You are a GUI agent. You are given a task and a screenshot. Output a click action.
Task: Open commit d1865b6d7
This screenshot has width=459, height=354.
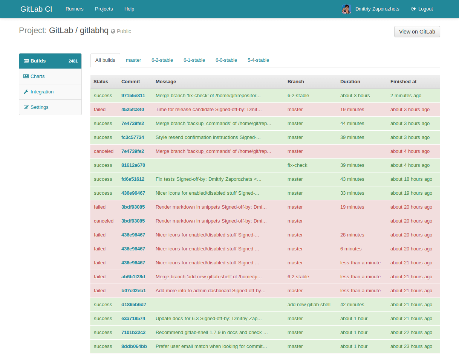click(x=134, y=305)
